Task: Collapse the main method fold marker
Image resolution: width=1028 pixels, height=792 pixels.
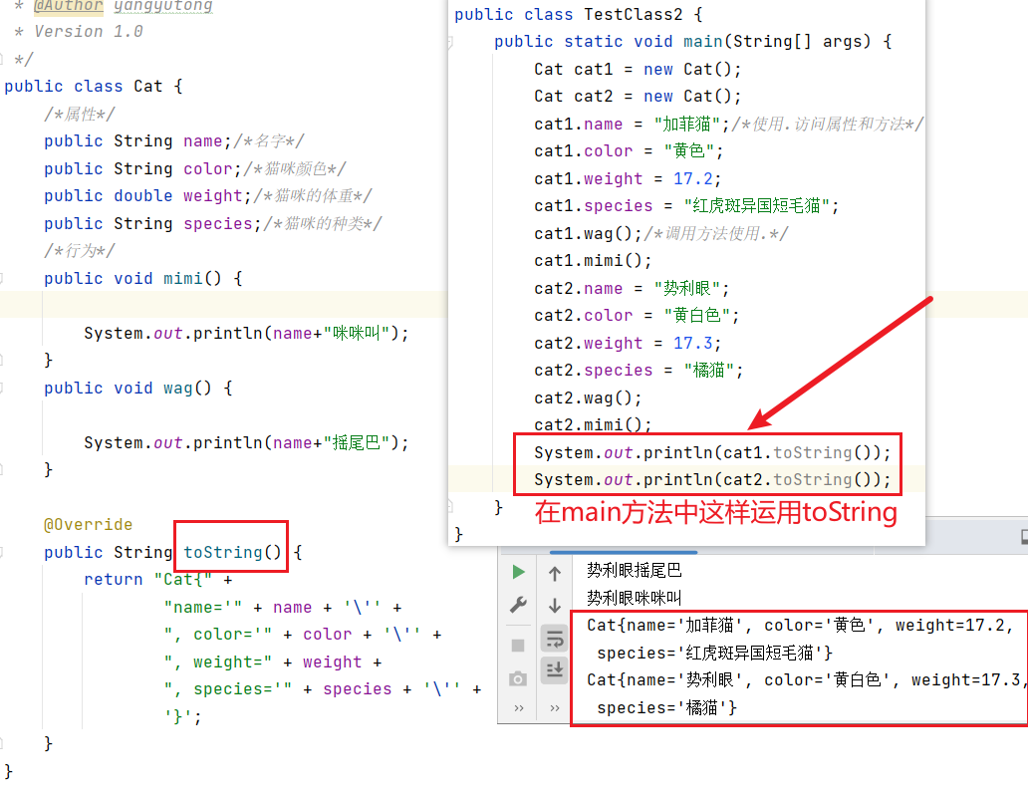Action: point(450,42)
